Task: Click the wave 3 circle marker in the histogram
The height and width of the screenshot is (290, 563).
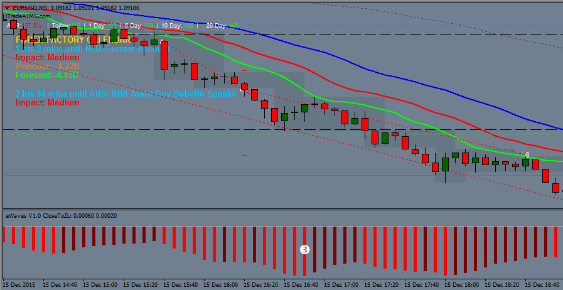Action: pos(304,249)
